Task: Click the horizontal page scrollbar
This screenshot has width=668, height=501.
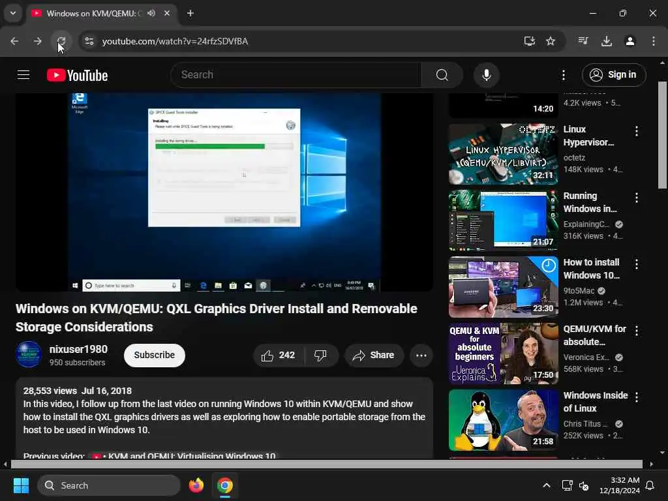Action: point(327,464)
